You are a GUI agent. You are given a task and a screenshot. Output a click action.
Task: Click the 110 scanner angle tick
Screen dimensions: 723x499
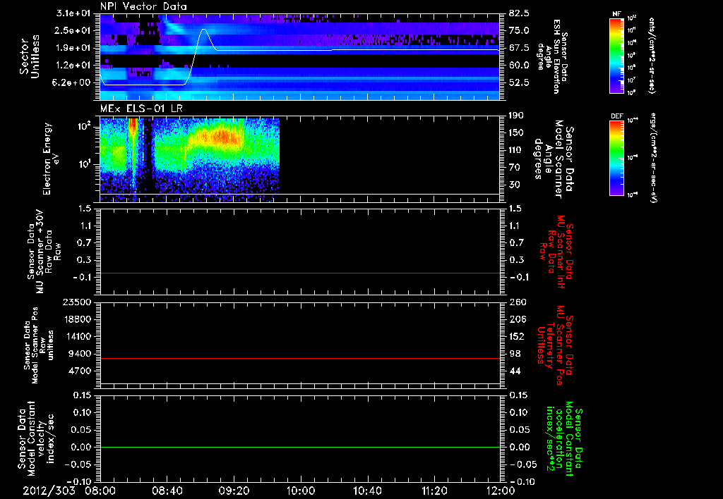(516, 150)
